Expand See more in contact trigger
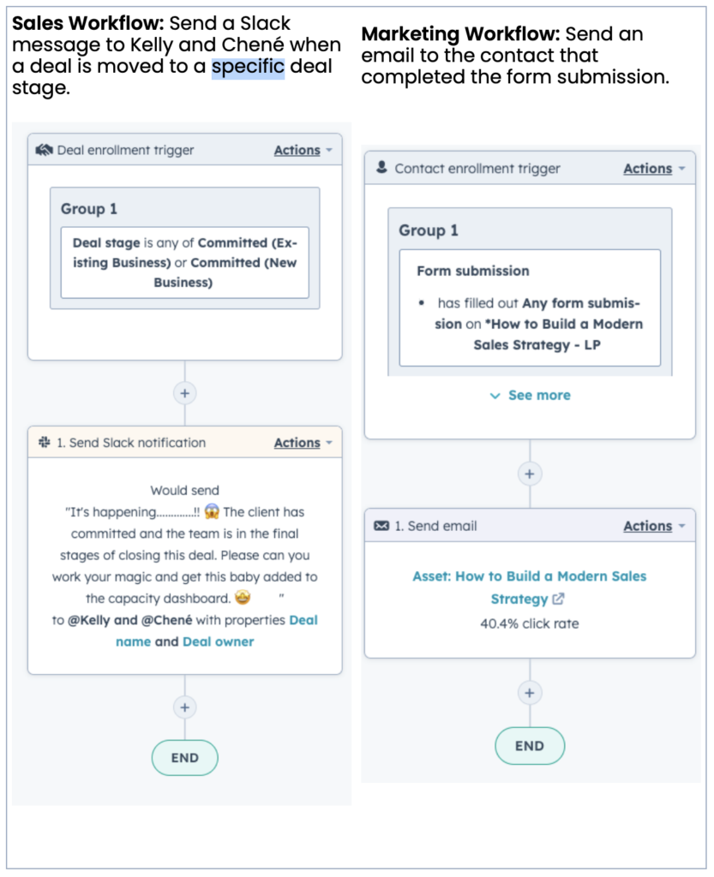The image size is (714, 877). pyautogui.click(x=530, y=395)
